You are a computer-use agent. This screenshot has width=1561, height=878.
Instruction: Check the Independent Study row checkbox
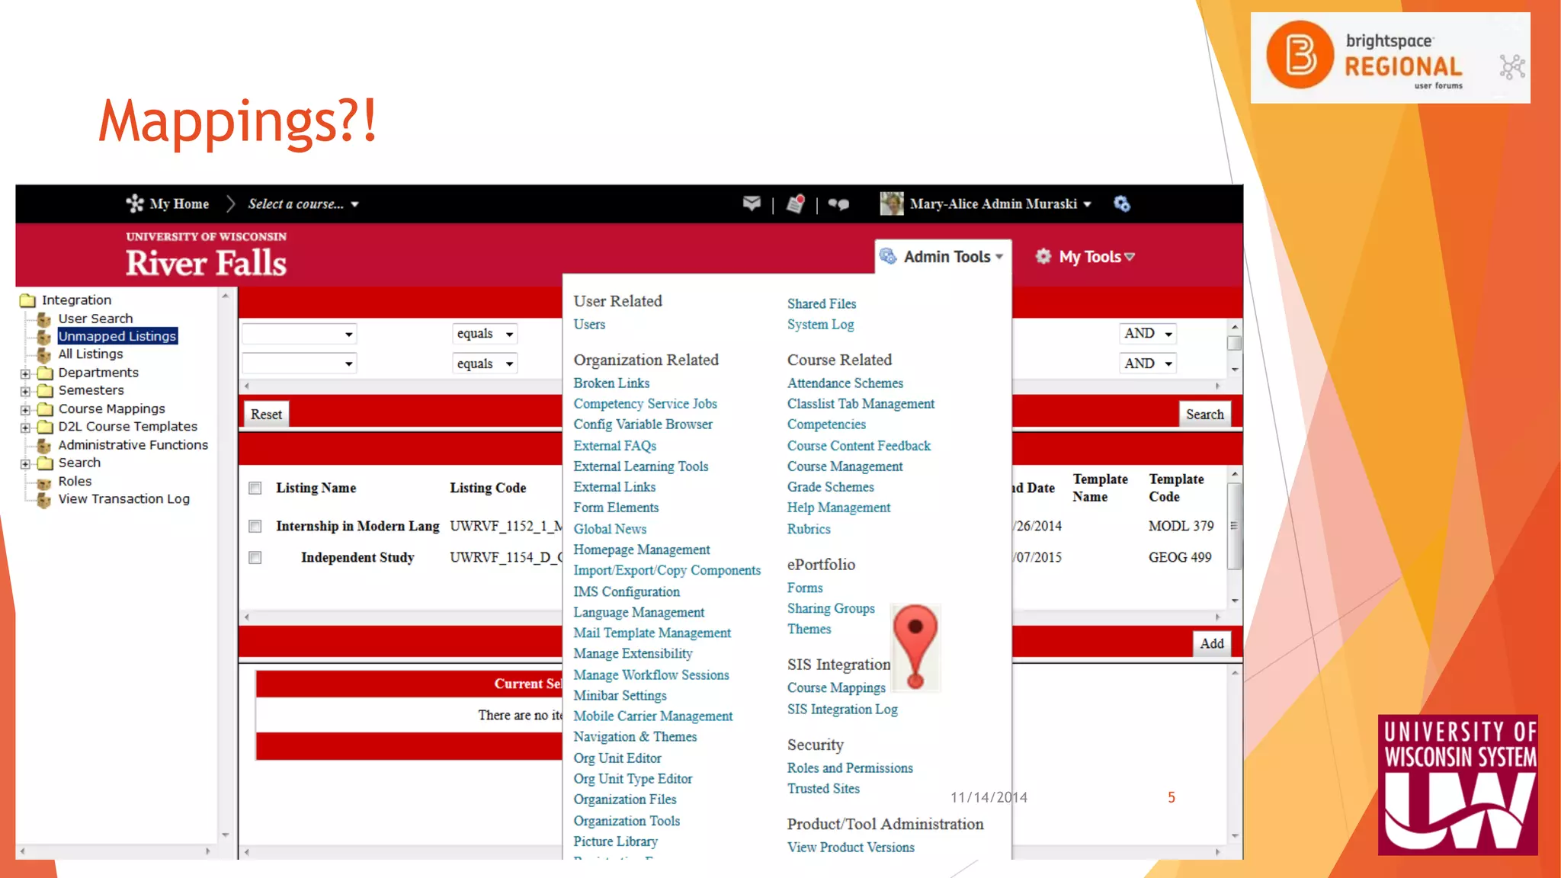click(x=255, y=557)
